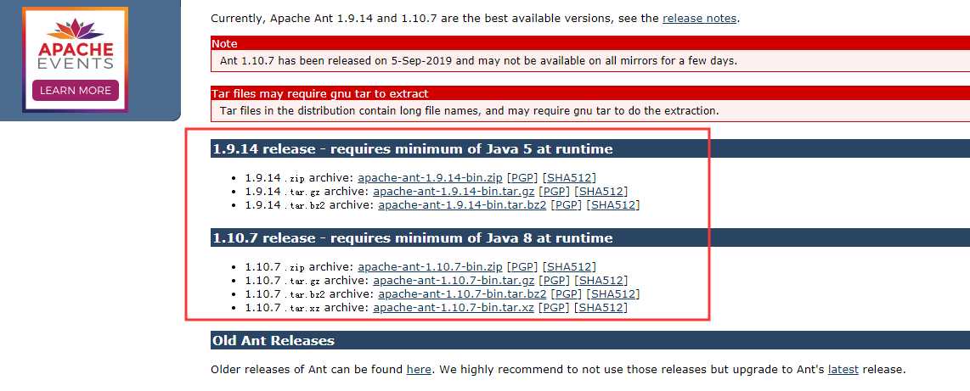Click the LEARN MORE Apache Events button
The image size is (970, 391).
(76, 90)
